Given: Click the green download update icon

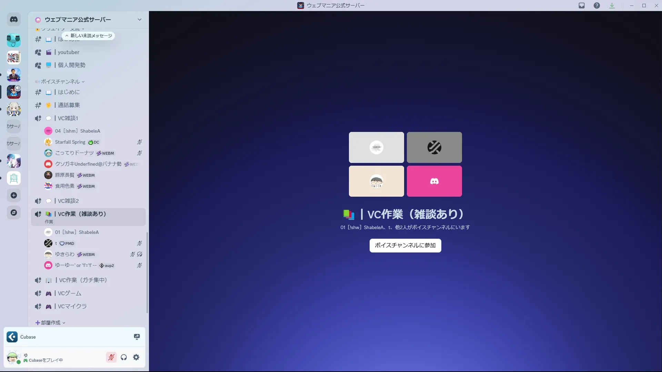Looking at the screenshot, I should (612, 6).
